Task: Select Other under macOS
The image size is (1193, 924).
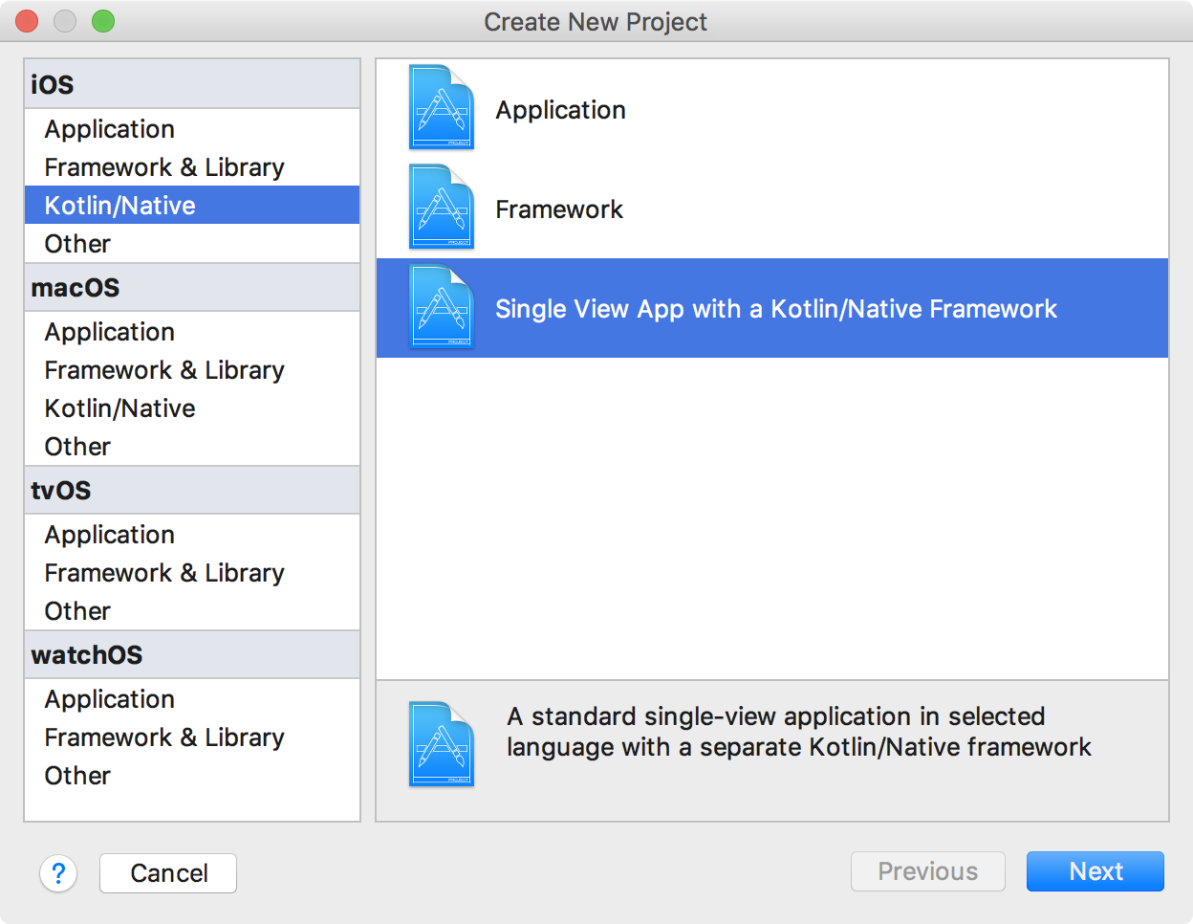Action: coord(192,446)
